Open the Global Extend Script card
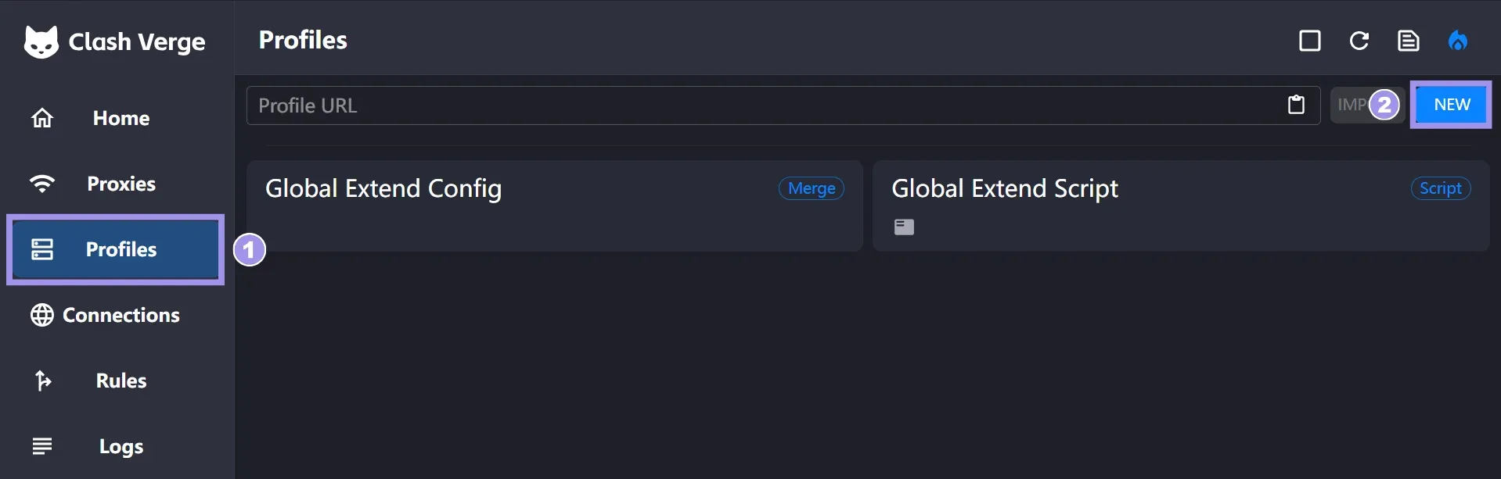1501x479 pixels. click(1181, 206)
